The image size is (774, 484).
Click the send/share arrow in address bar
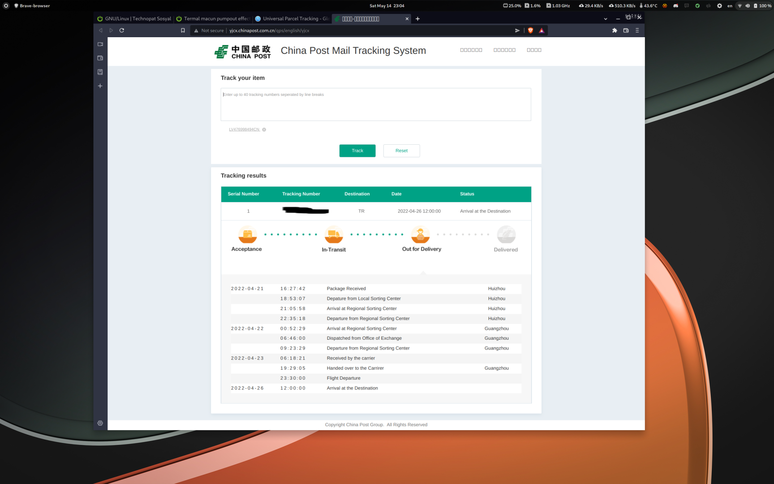coord(517,30)
